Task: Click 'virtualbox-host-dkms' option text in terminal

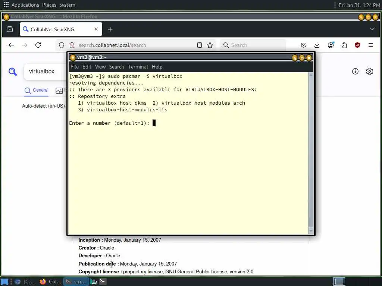Action: pyautogui.click(x=117, y=103)
